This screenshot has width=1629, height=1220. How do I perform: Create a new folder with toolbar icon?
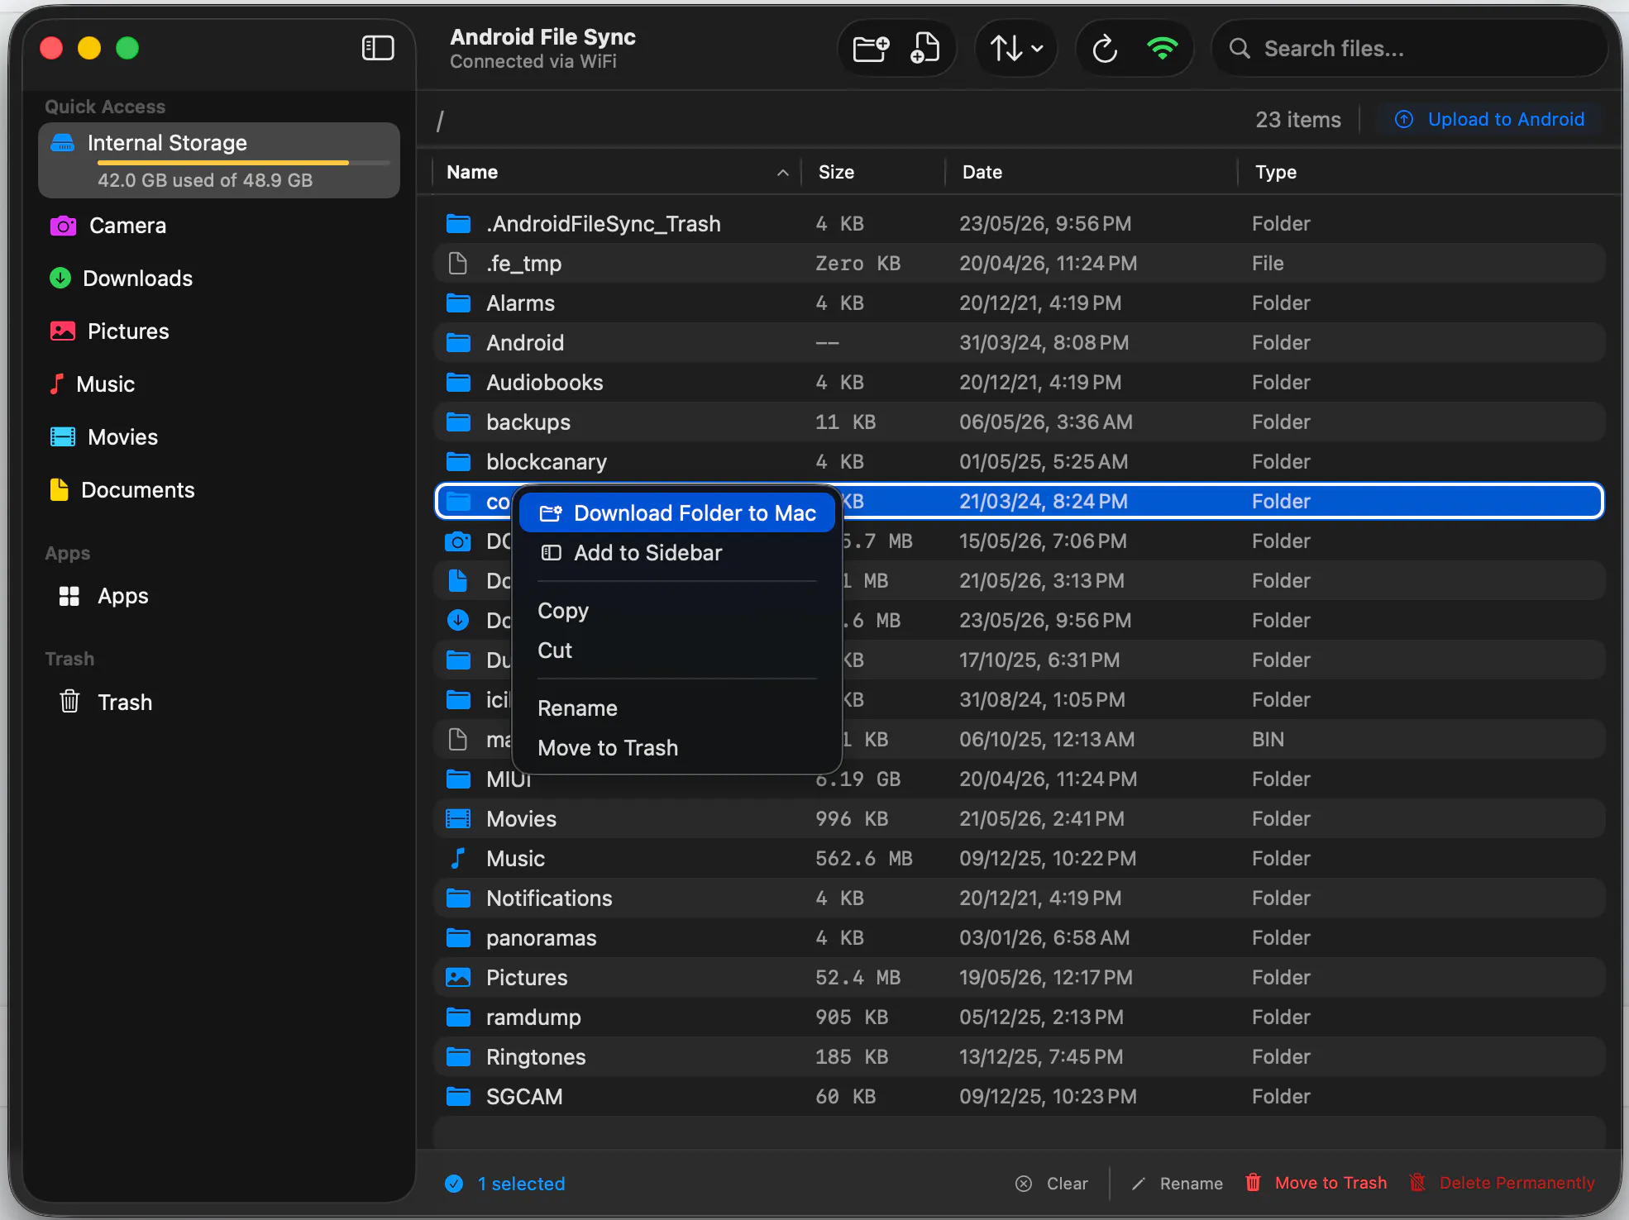tap(871, 49)
